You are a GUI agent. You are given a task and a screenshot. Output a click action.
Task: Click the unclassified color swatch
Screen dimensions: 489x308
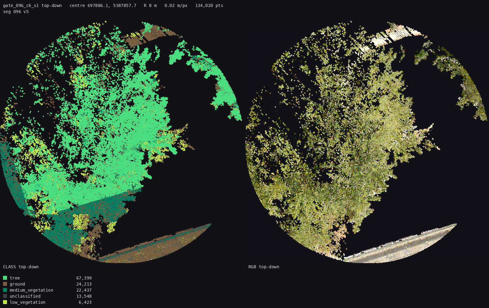coord(5,296)
